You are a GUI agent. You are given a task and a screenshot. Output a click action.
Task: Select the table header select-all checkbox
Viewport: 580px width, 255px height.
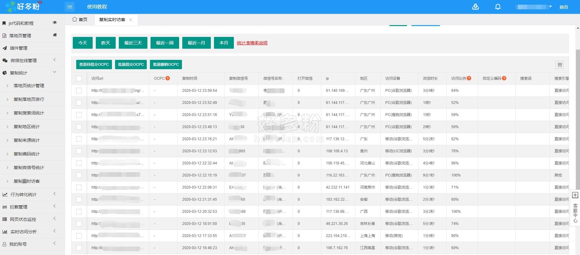(79, 78)
